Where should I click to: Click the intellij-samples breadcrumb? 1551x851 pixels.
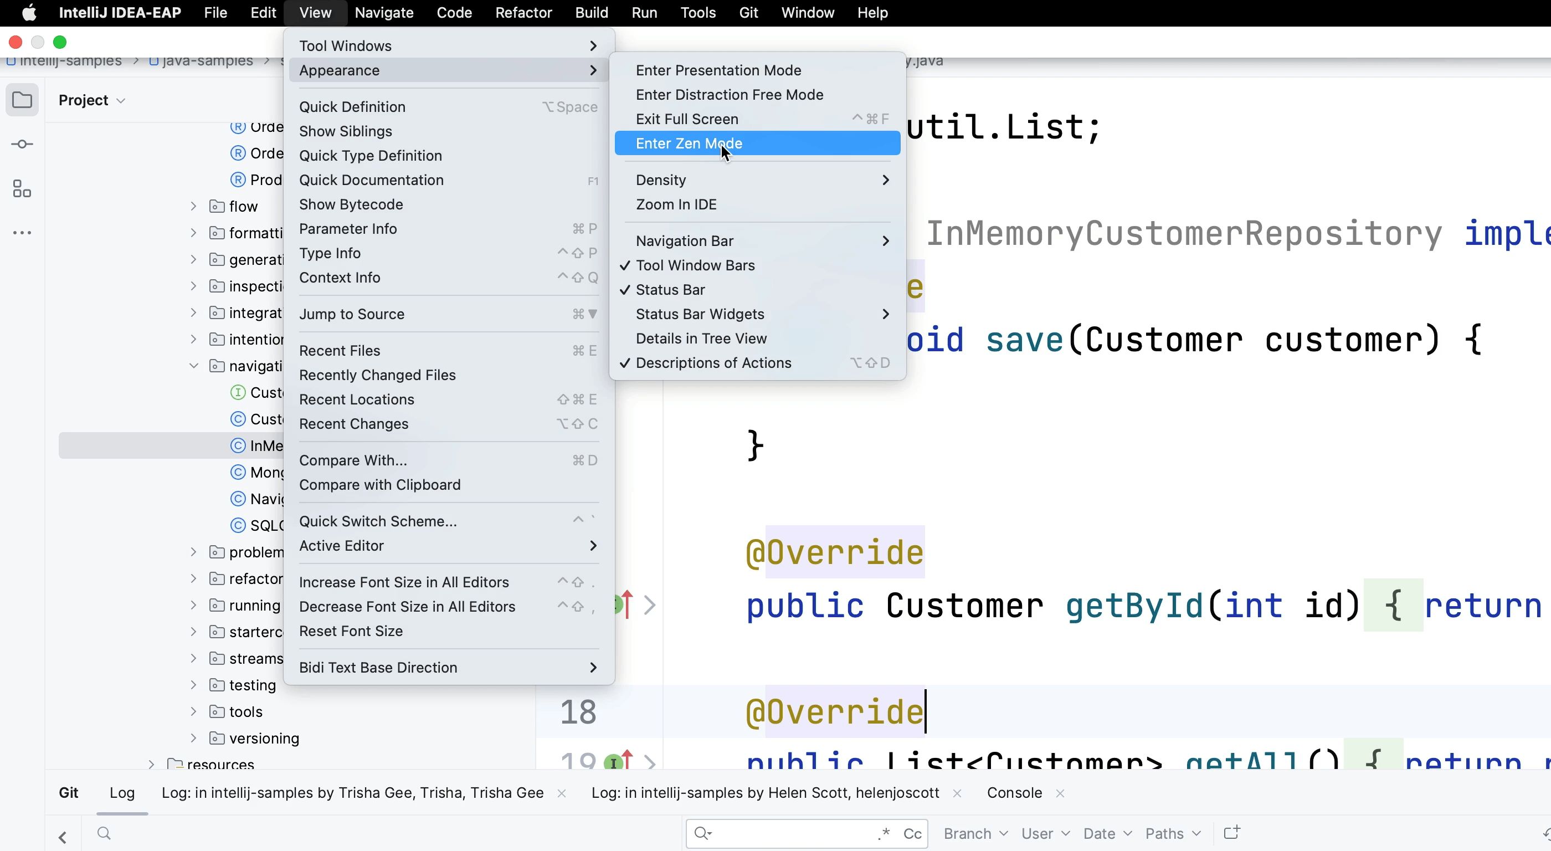pyautogui.click(x=65, y=61)
